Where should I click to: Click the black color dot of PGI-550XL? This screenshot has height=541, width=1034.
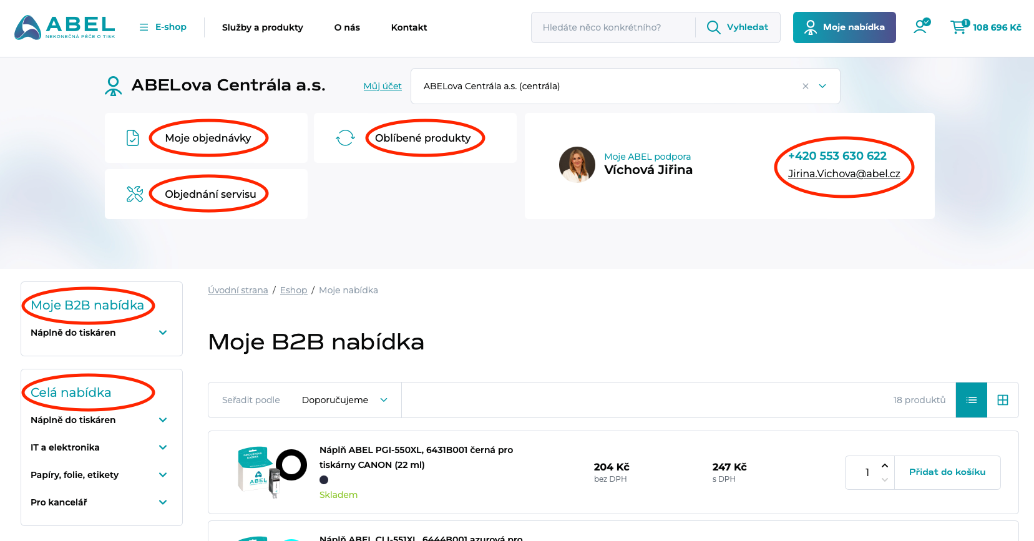tap(324, 480)
